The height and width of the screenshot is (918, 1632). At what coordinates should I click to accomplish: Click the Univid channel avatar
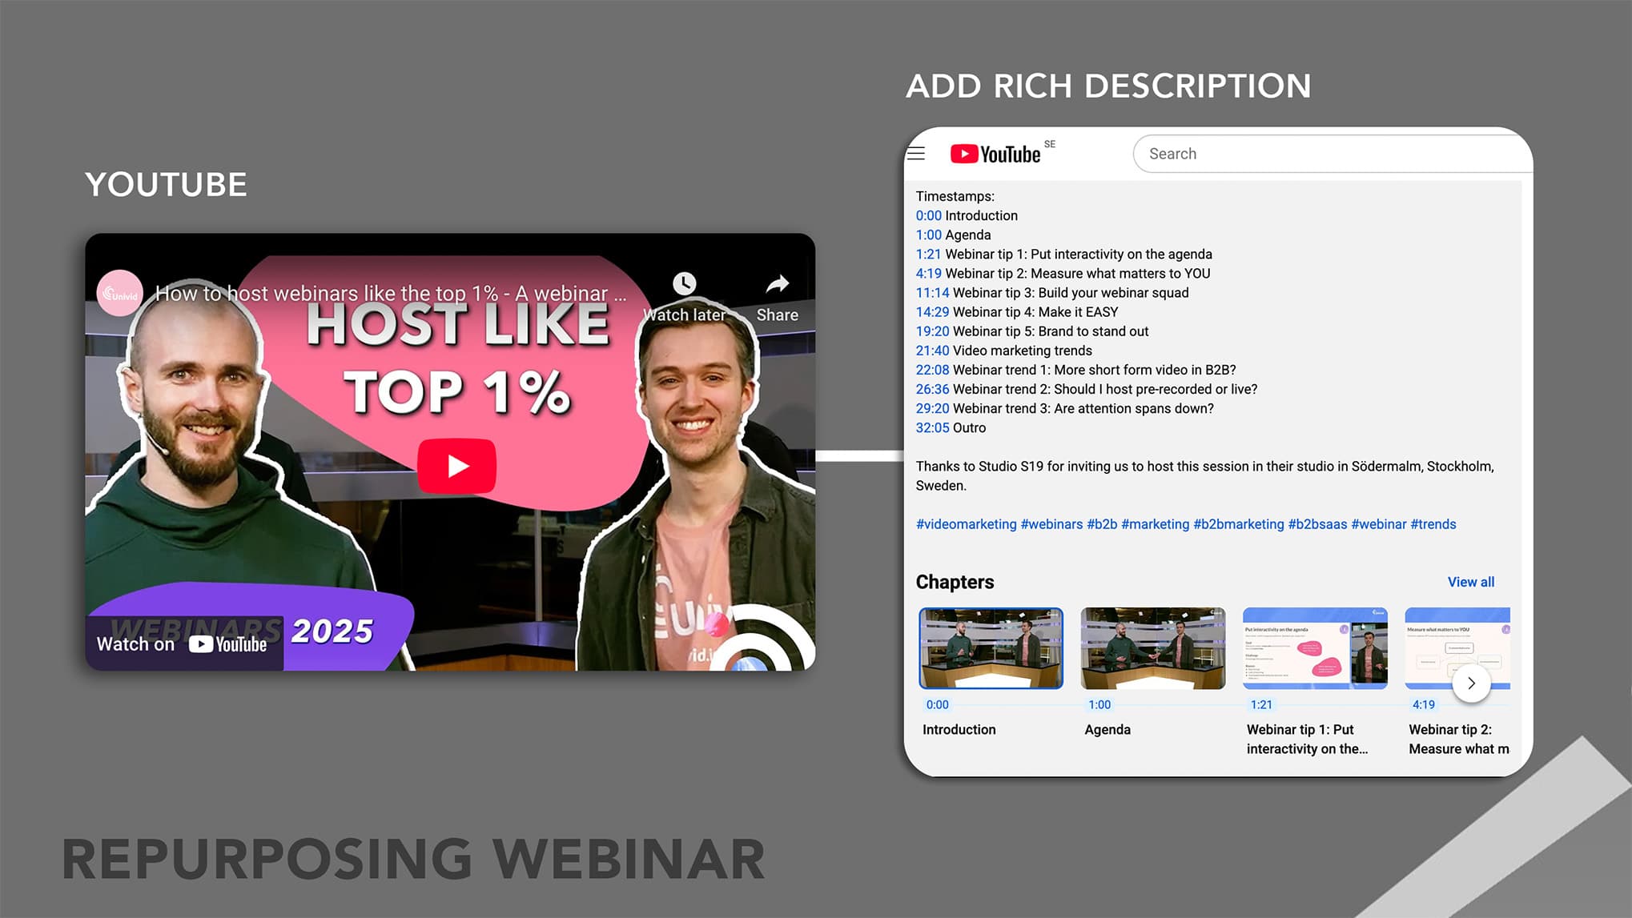(x=120, y=294)
